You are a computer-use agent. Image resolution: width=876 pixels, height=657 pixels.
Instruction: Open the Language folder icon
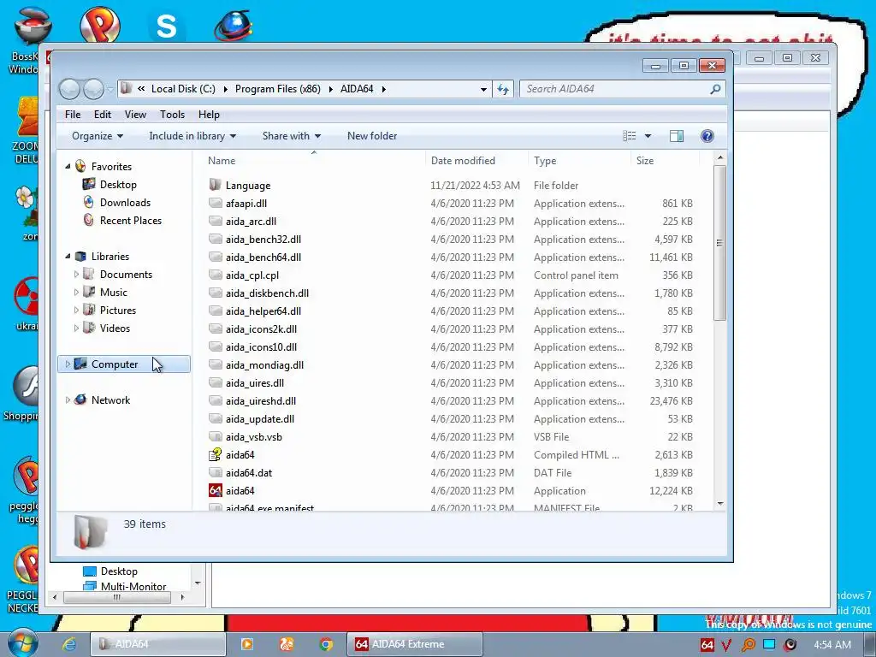[215, 185]
